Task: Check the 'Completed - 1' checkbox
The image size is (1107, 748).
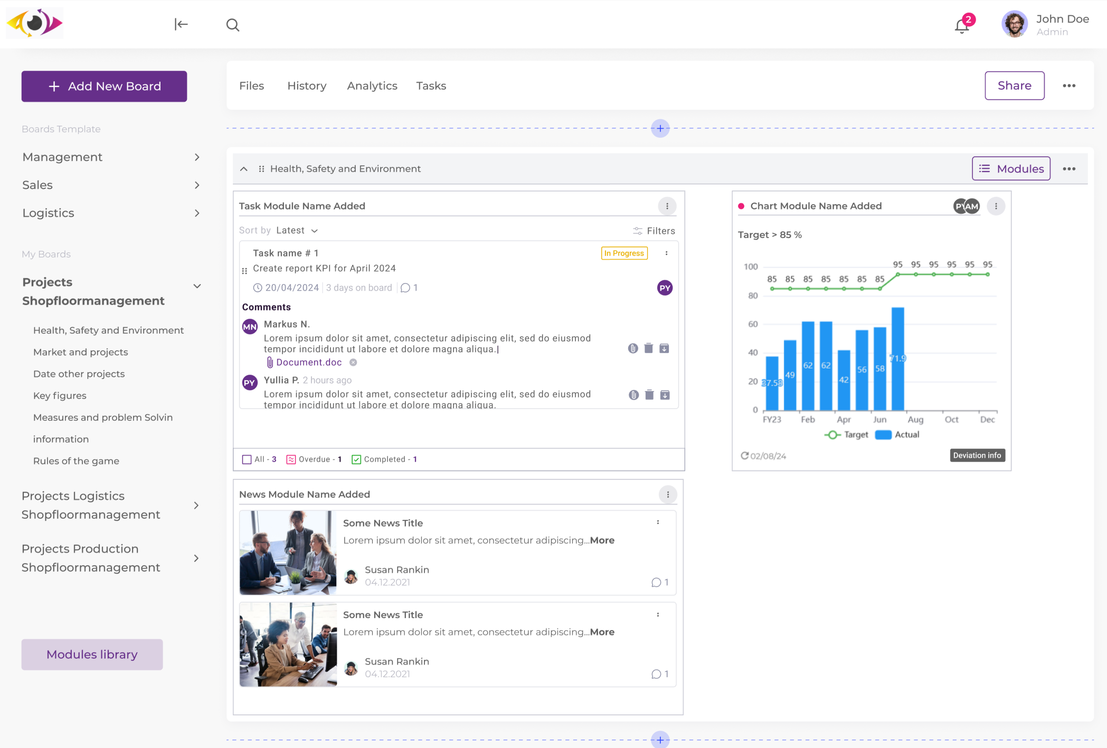Action: coord(357,459)
